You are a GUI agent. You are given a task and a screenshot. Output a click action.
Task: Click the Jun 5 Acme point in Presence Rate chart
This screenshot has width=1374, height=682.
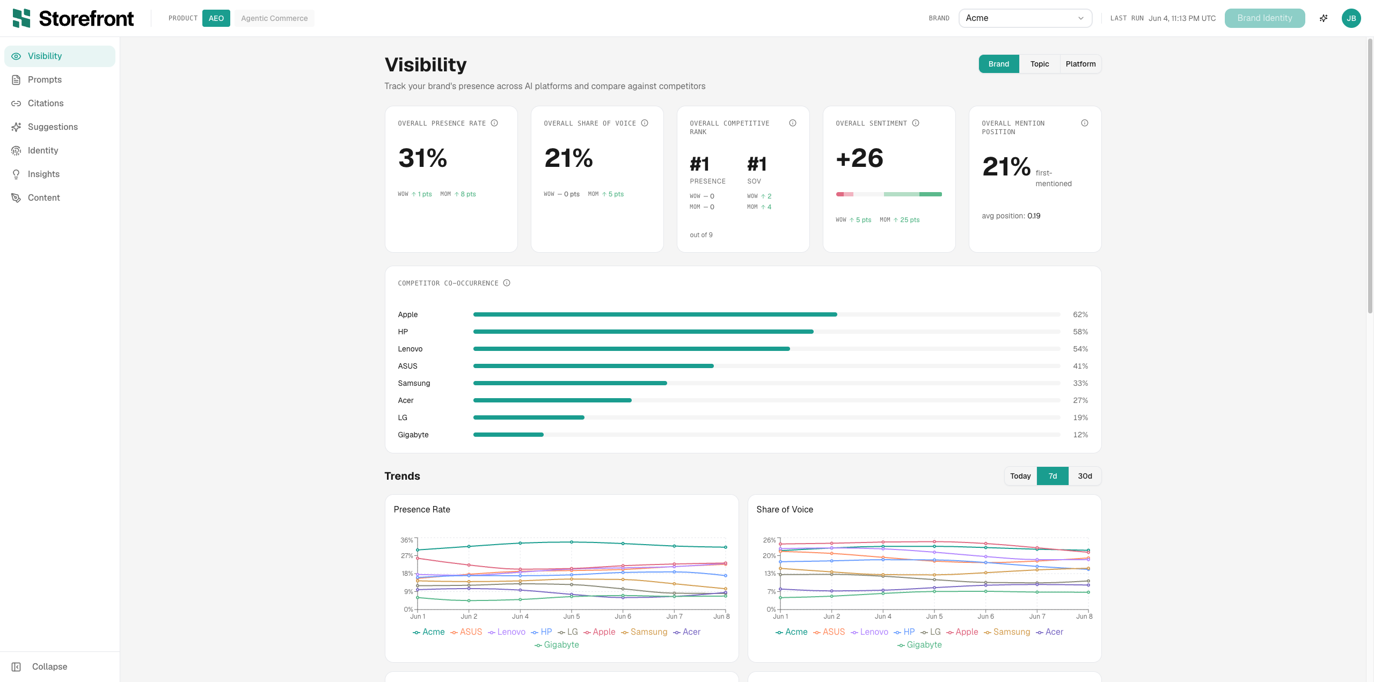pos(572,542)
